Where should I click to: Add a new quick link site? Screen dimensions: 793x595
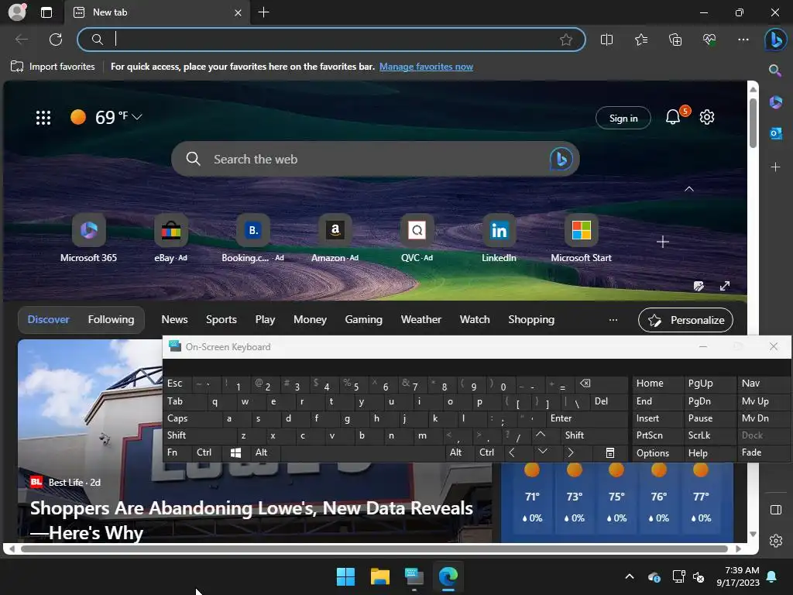pos(663,242)
